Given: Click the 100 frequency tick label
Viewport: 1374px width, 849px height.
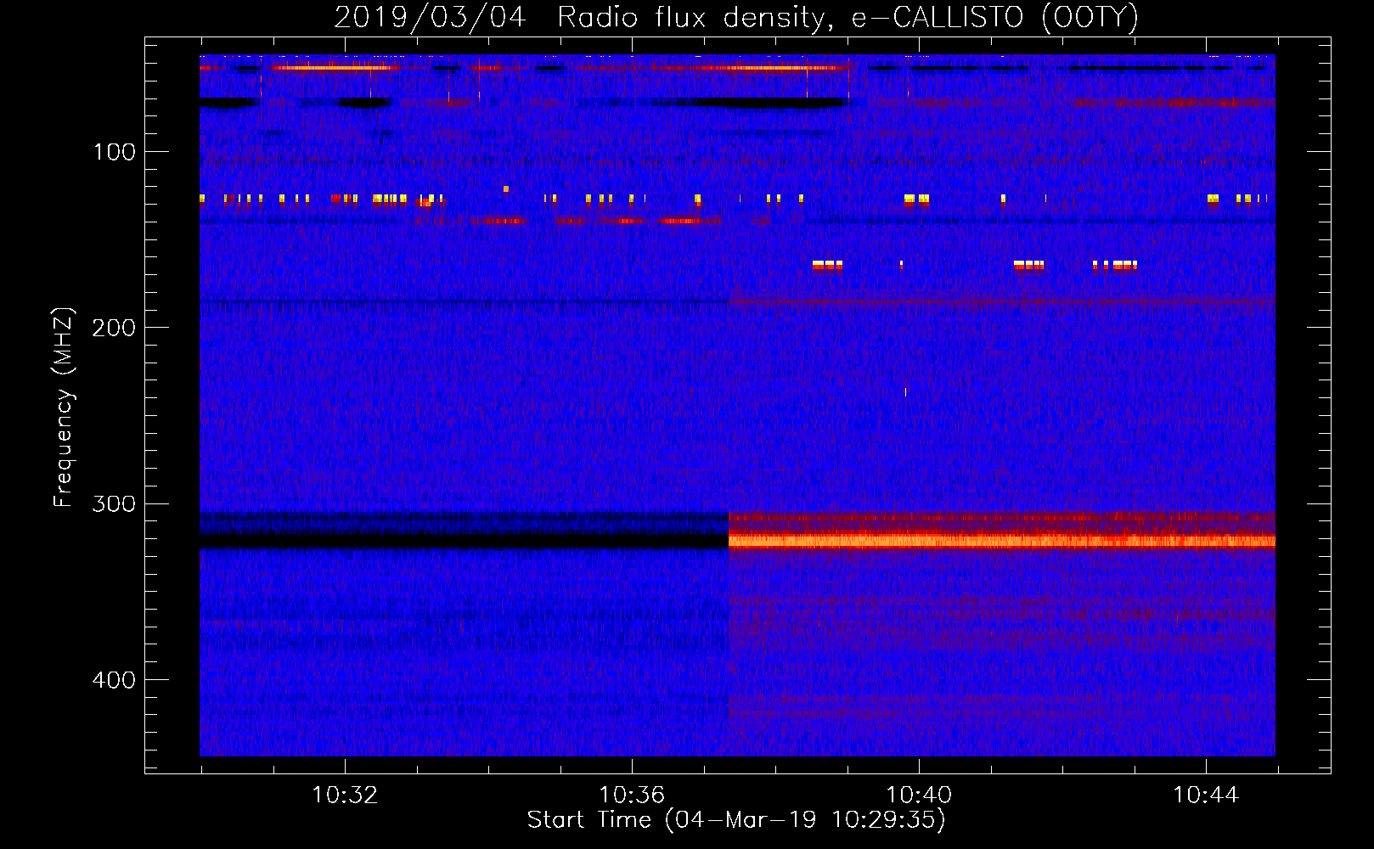Looking at the screenshot, I should [x=115, y=152].
